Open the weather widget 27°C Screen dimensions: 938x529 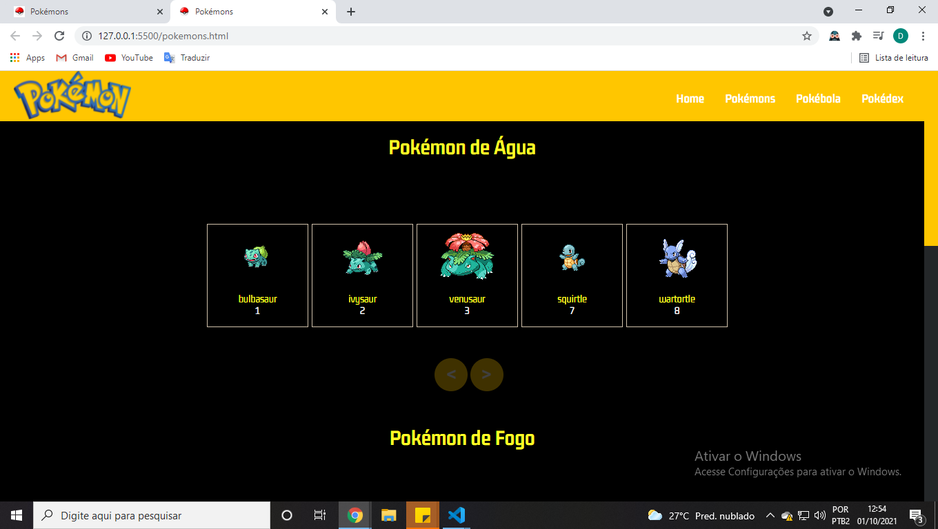click(x=701, y=515)
